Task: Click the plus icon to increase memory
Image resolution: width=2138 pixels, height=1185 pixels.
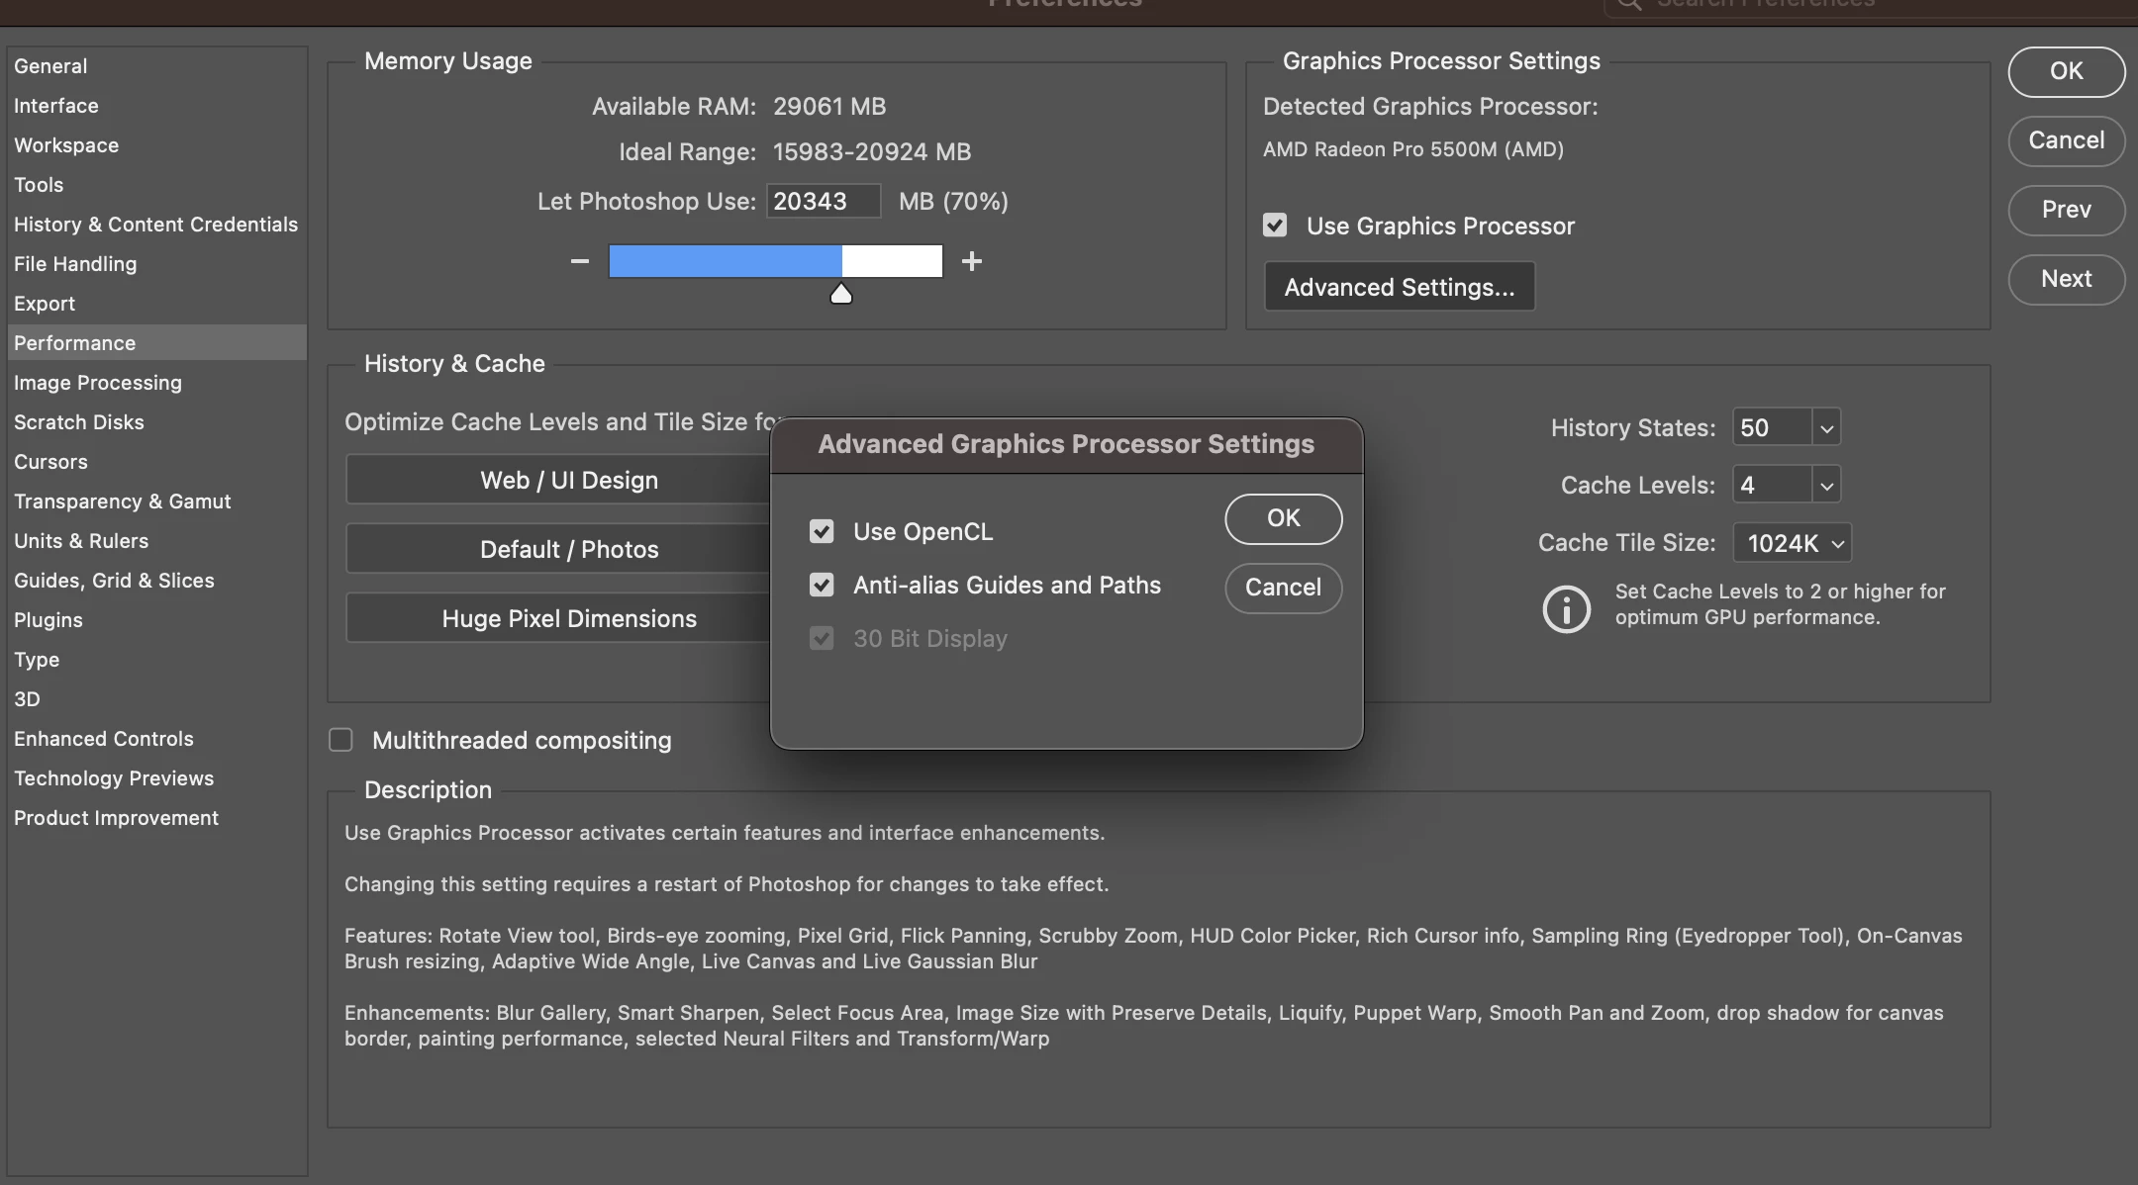Action: [x=972, y=261]
